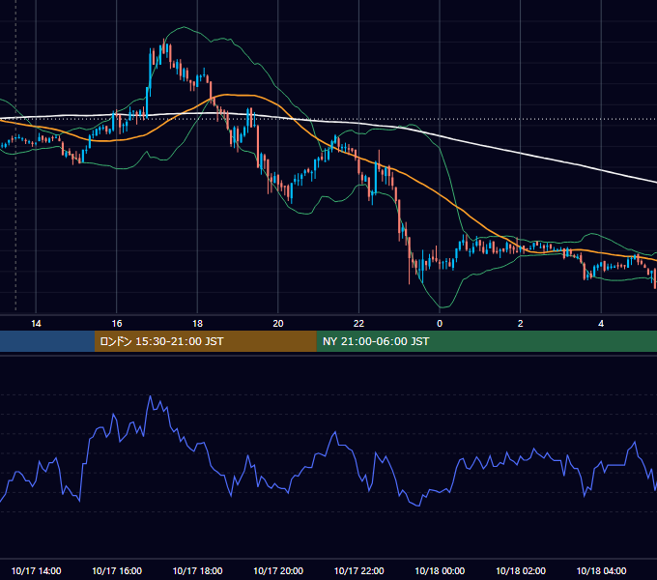Image resolution: width=657 pixels, height=580 pixels.
Task: Click the 10/17 16:00 time label
Action: [x=117, y=570]
